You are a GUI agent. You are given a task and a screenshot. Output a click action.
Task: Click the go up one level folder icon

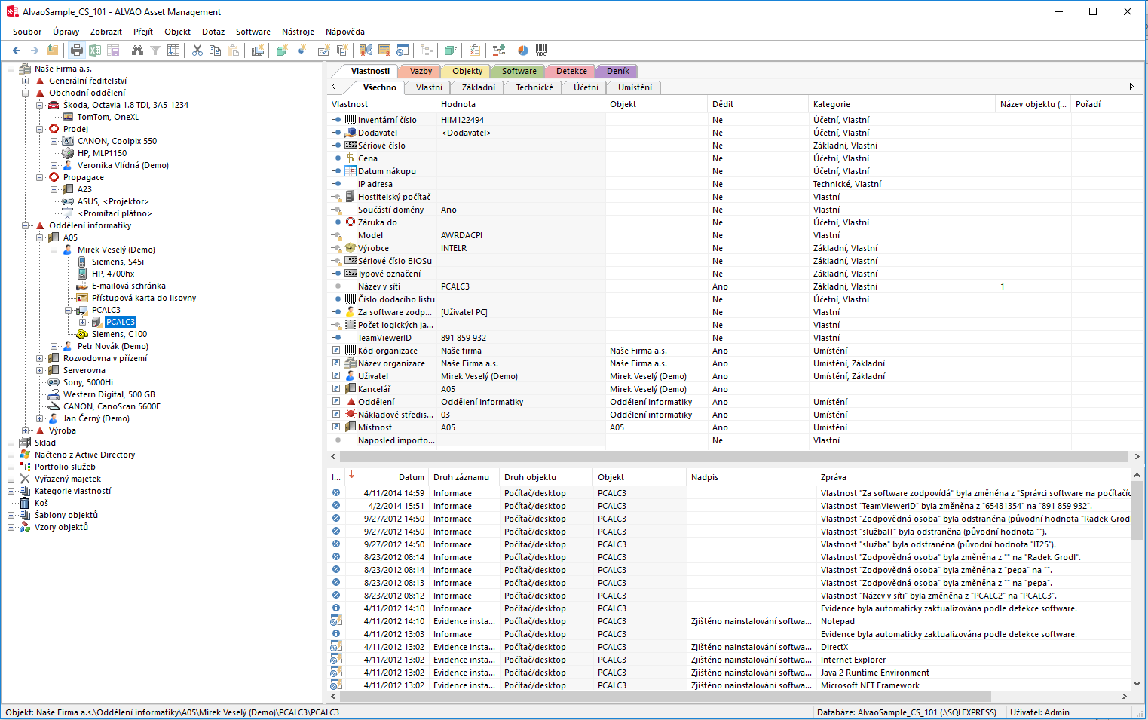(x=53, y=51)
